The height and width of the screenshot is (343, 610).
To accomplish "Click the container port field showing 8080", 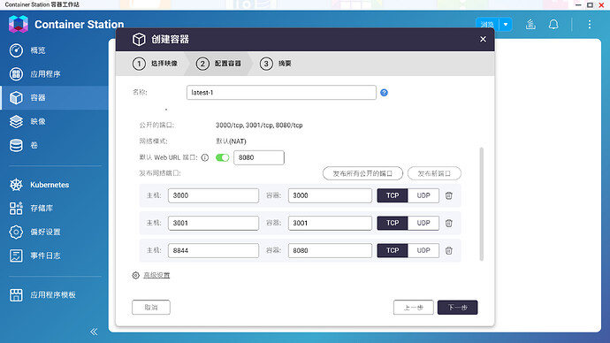I will point(330,250).
